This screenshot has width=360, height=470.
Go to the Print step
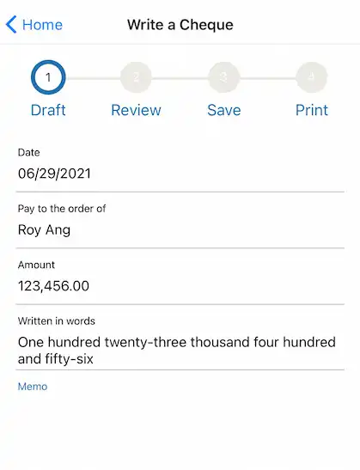(x=312, y=110)
